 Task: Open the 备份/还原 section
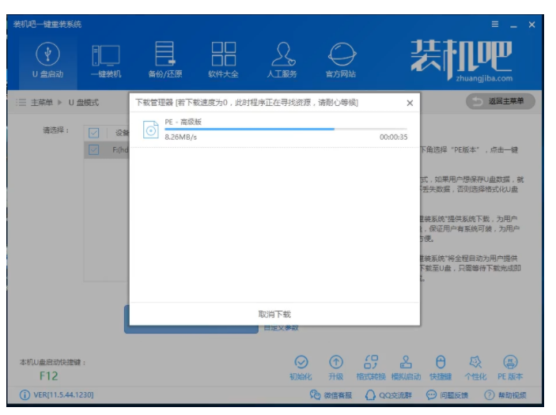click(165, 59)
